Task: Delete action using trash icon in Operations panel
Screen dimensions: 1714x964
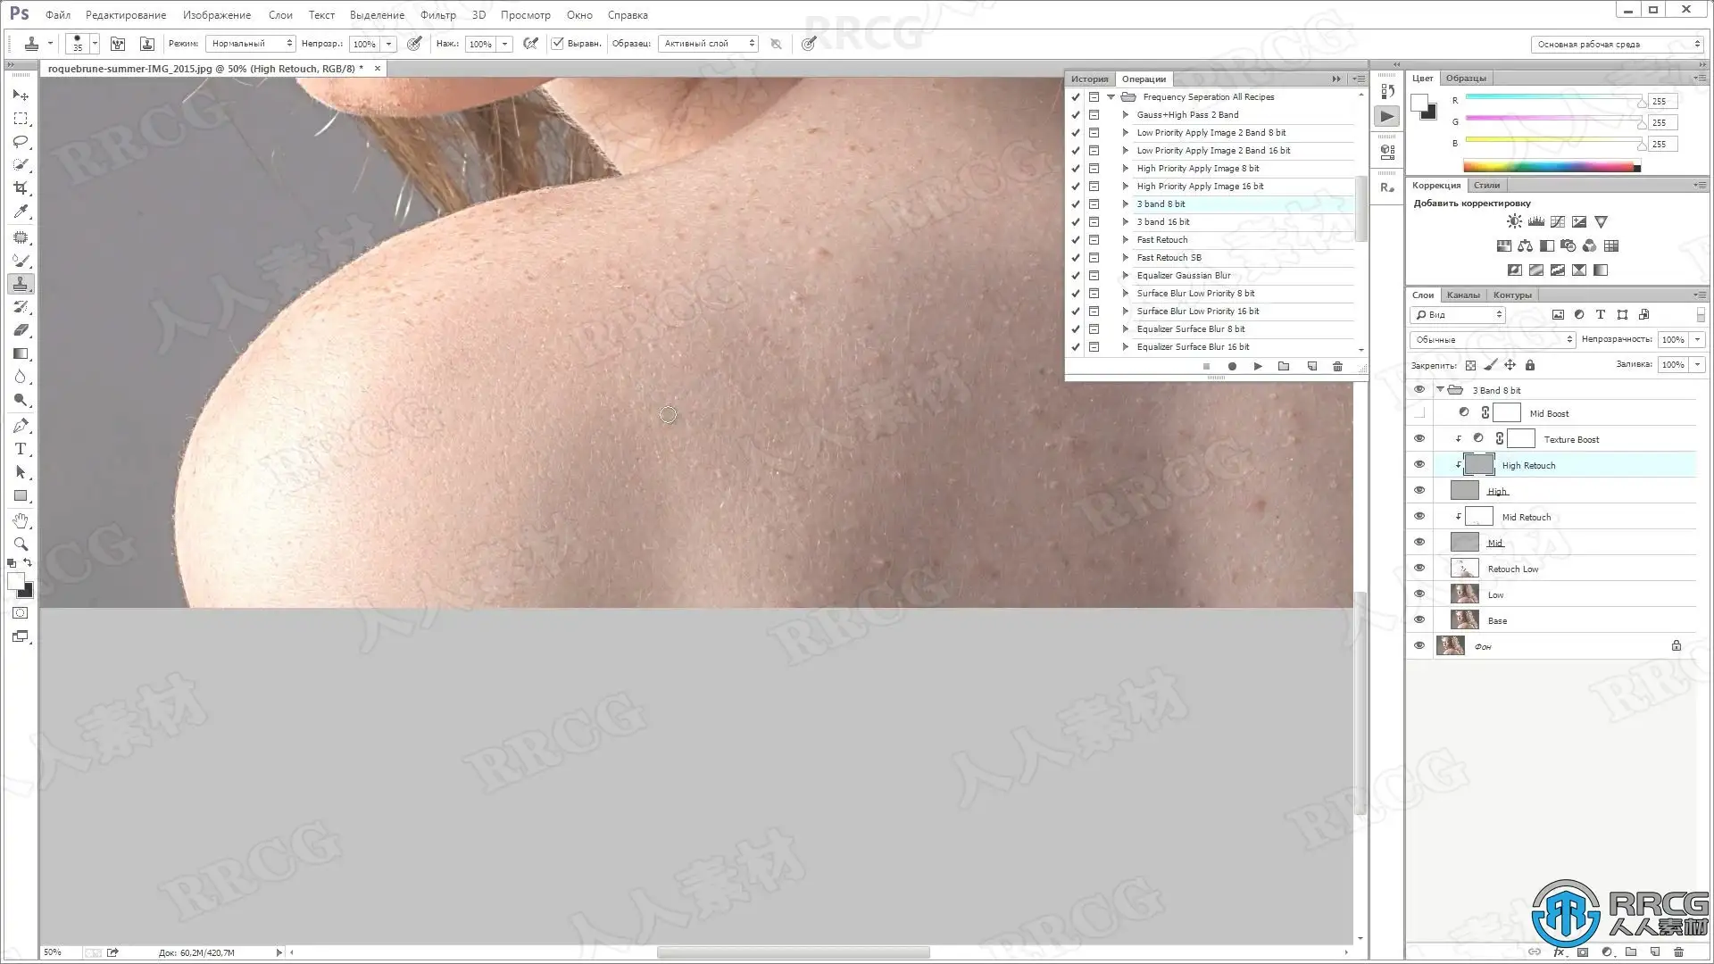Action: coord(1337,366)
